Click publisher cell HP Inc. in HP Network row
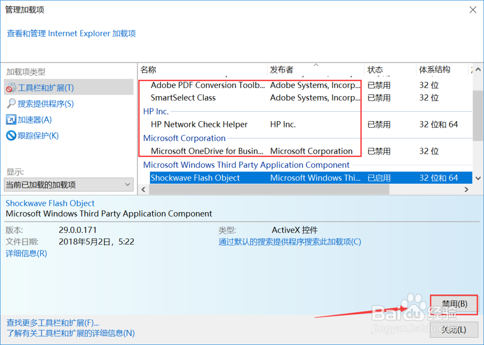This screenshot has height=345, width=484. point(283,125)
